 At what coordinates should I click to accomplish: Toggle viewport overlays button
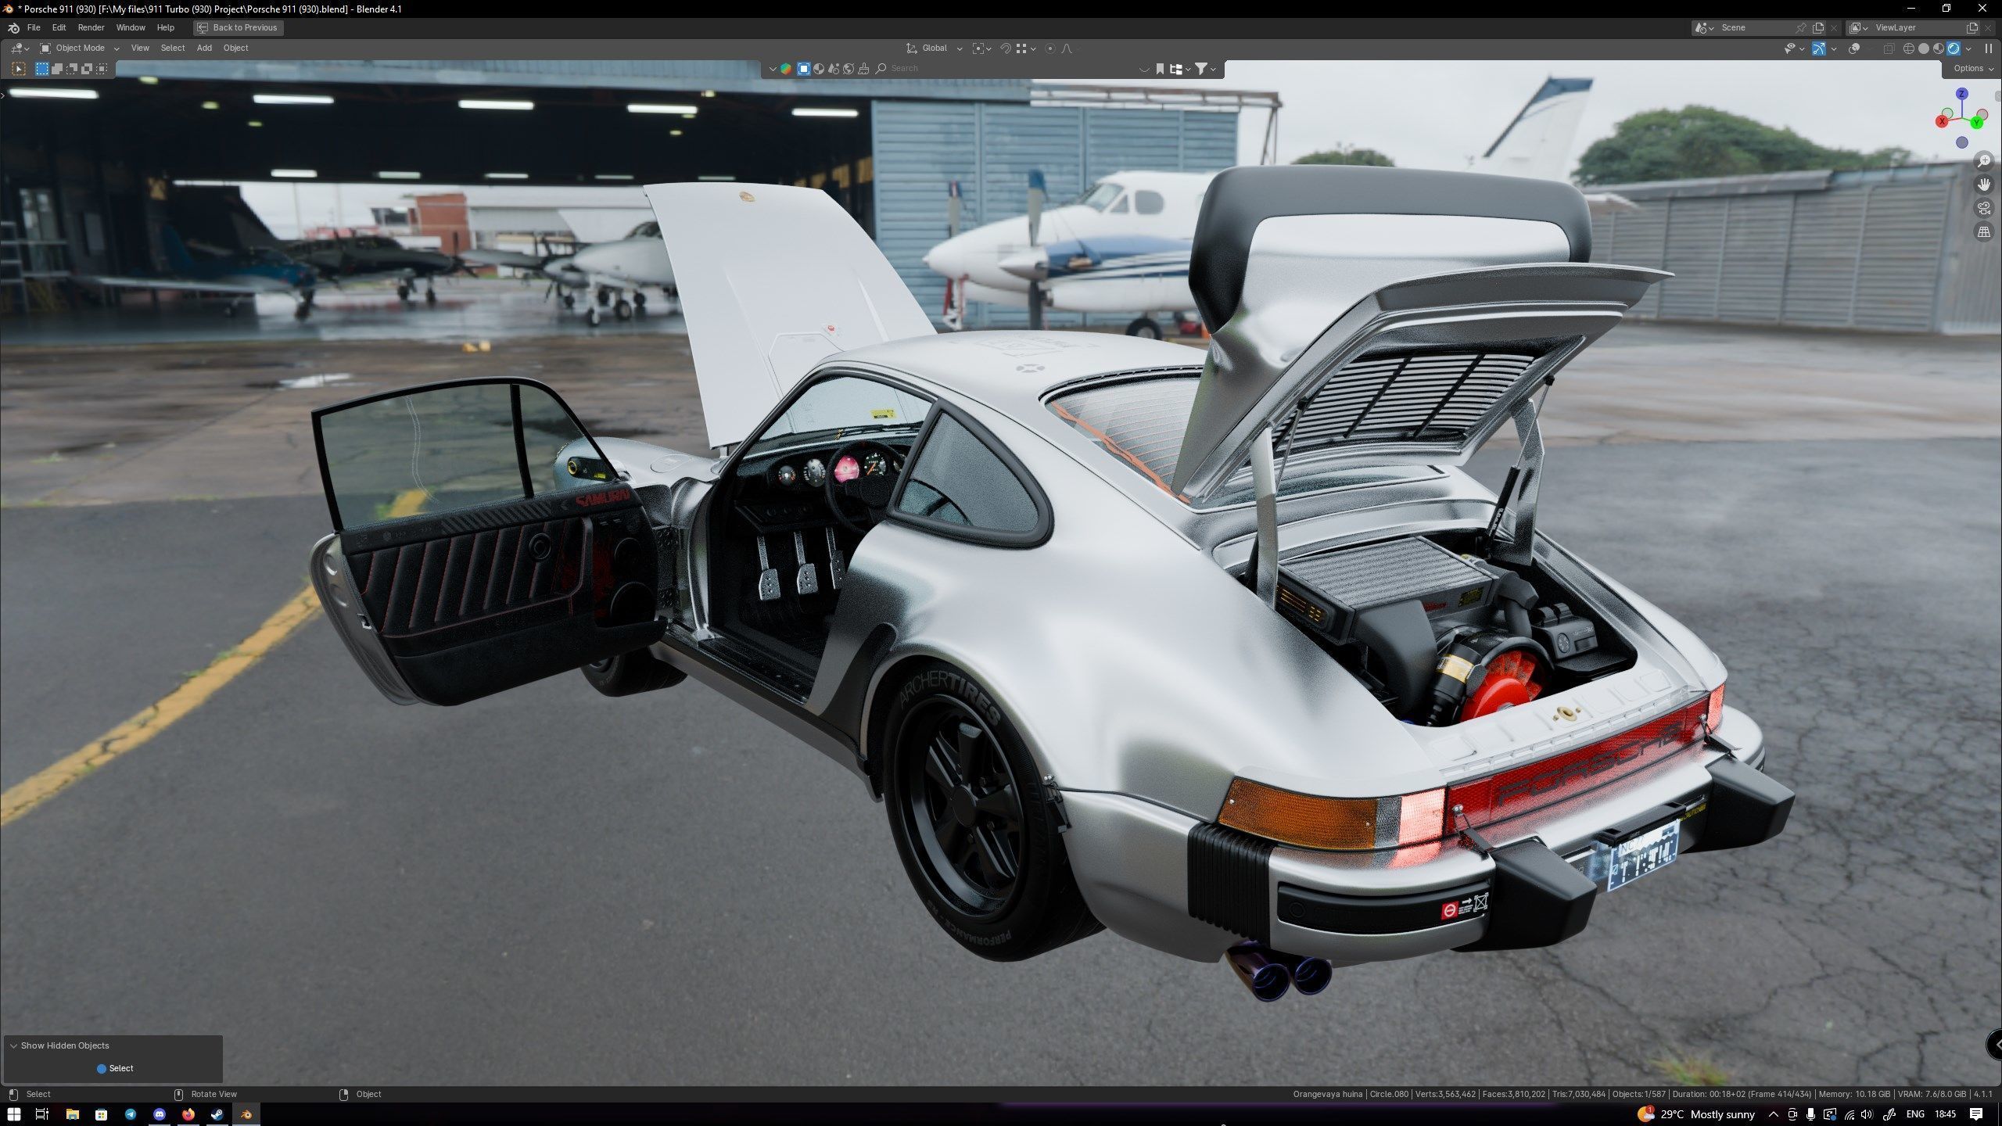[1854, 48]
